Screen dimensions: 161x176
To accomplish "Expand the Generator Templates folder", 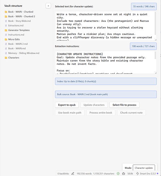I will pos(19,30).
